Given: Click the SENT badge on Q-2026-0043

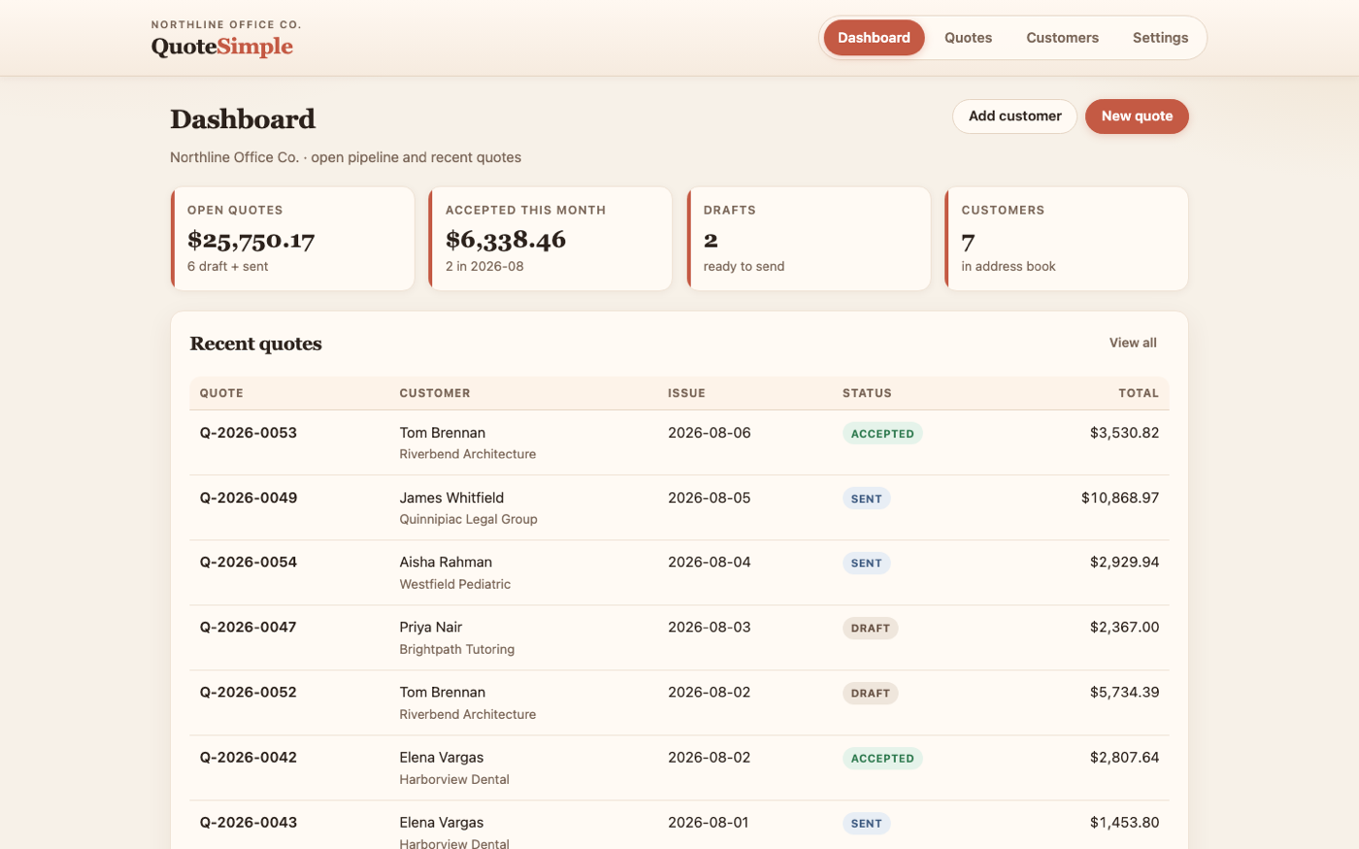Looking at the screenshot, I should click(x=867, y=823).
